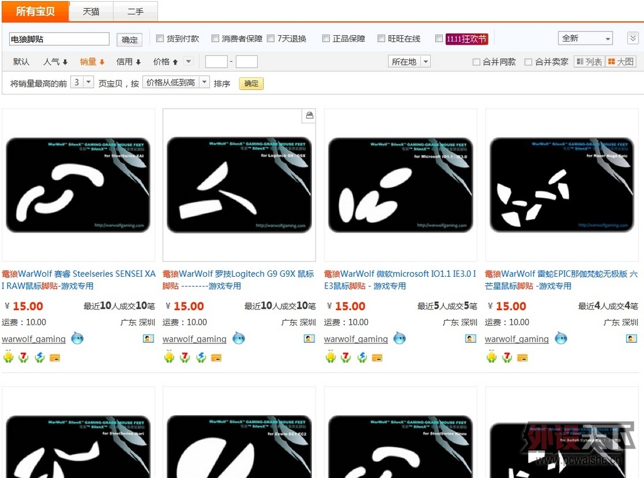This screenshot has height=478, width=644.
Task: Open the Logitech G9 G9X product thumbnail
Action: coord(239,185)
